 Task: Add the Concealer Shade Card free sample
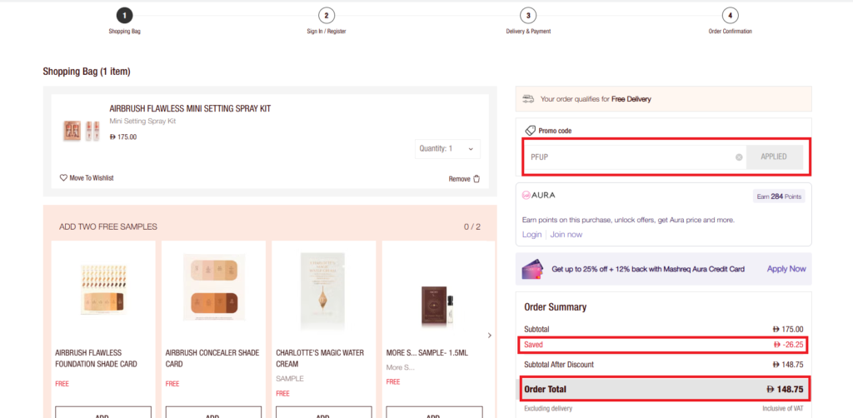tap(213, 412)
